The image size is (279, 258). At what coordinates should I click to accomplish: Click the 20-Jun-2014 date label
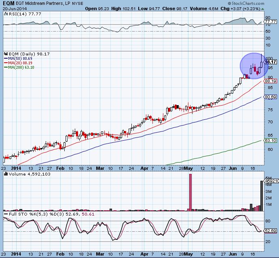point(15,8)
